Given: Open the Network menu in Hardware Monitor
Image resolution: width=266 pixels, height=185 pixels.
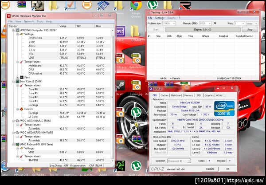Looking at the screenshot, I should [x=29, y=21].
